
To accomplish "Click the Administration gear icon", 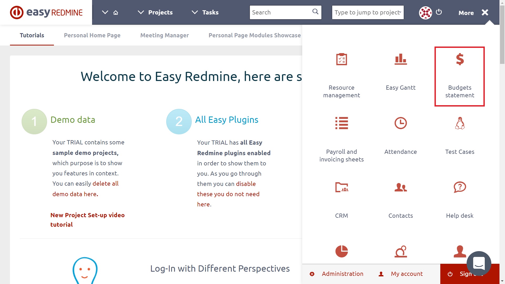I will pyautogui.click(x=312, y=274).
